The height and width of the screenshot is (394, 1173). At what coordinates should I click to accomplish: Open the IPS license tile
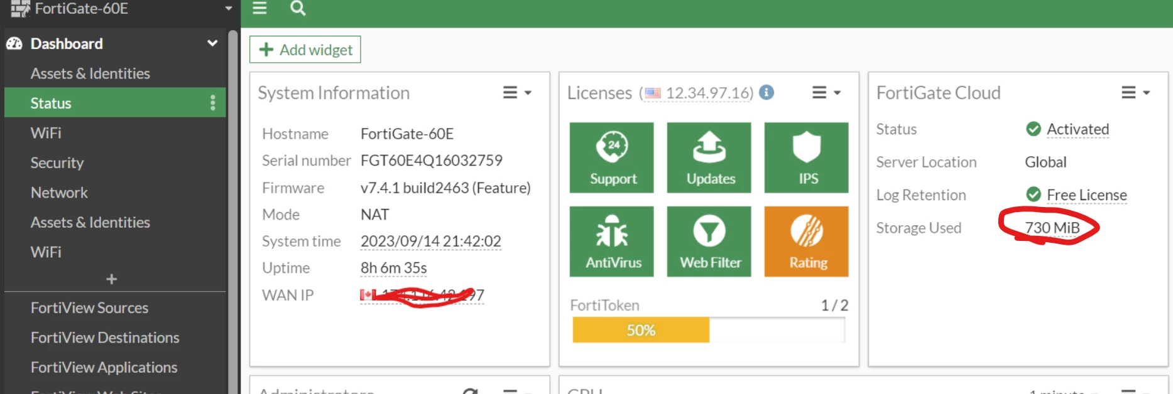tap(806, 157)
